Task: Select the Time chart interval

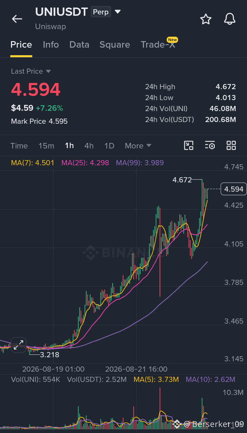Action: [x=19, y=146]
